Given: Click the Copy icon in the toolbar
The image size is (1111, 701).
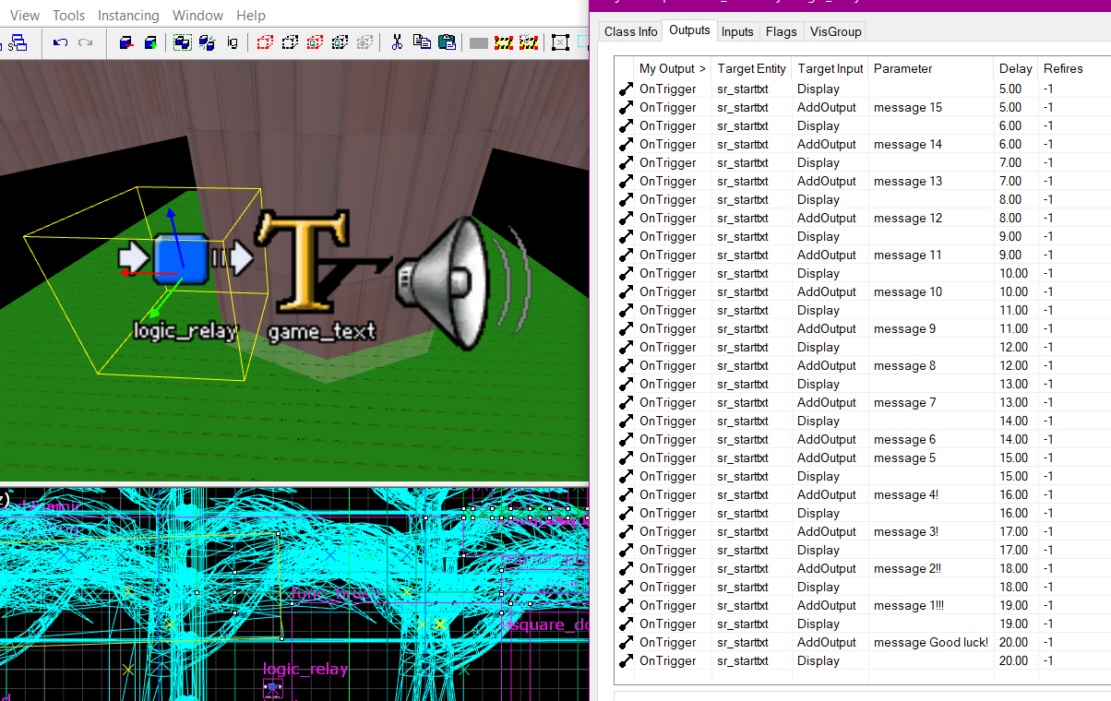Looking at the screenshot, I should coord(422,42).
